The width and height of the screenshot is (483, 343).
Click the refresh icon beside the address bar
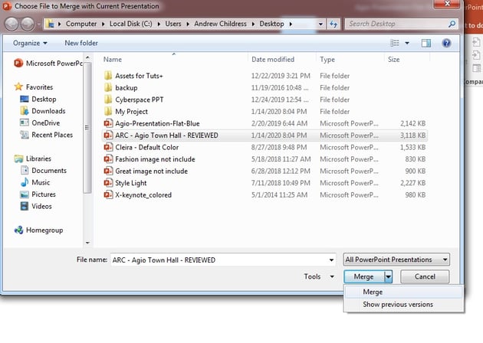[333, 24]
